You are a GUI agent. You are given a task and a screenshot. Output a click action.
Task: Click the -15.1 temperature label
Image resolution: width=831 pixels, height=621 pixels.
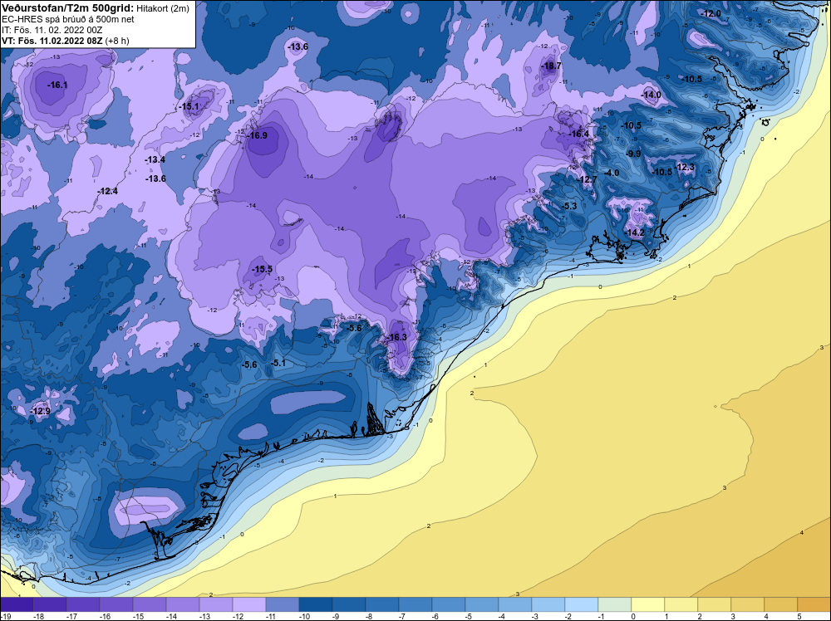[x=189, y=106]
